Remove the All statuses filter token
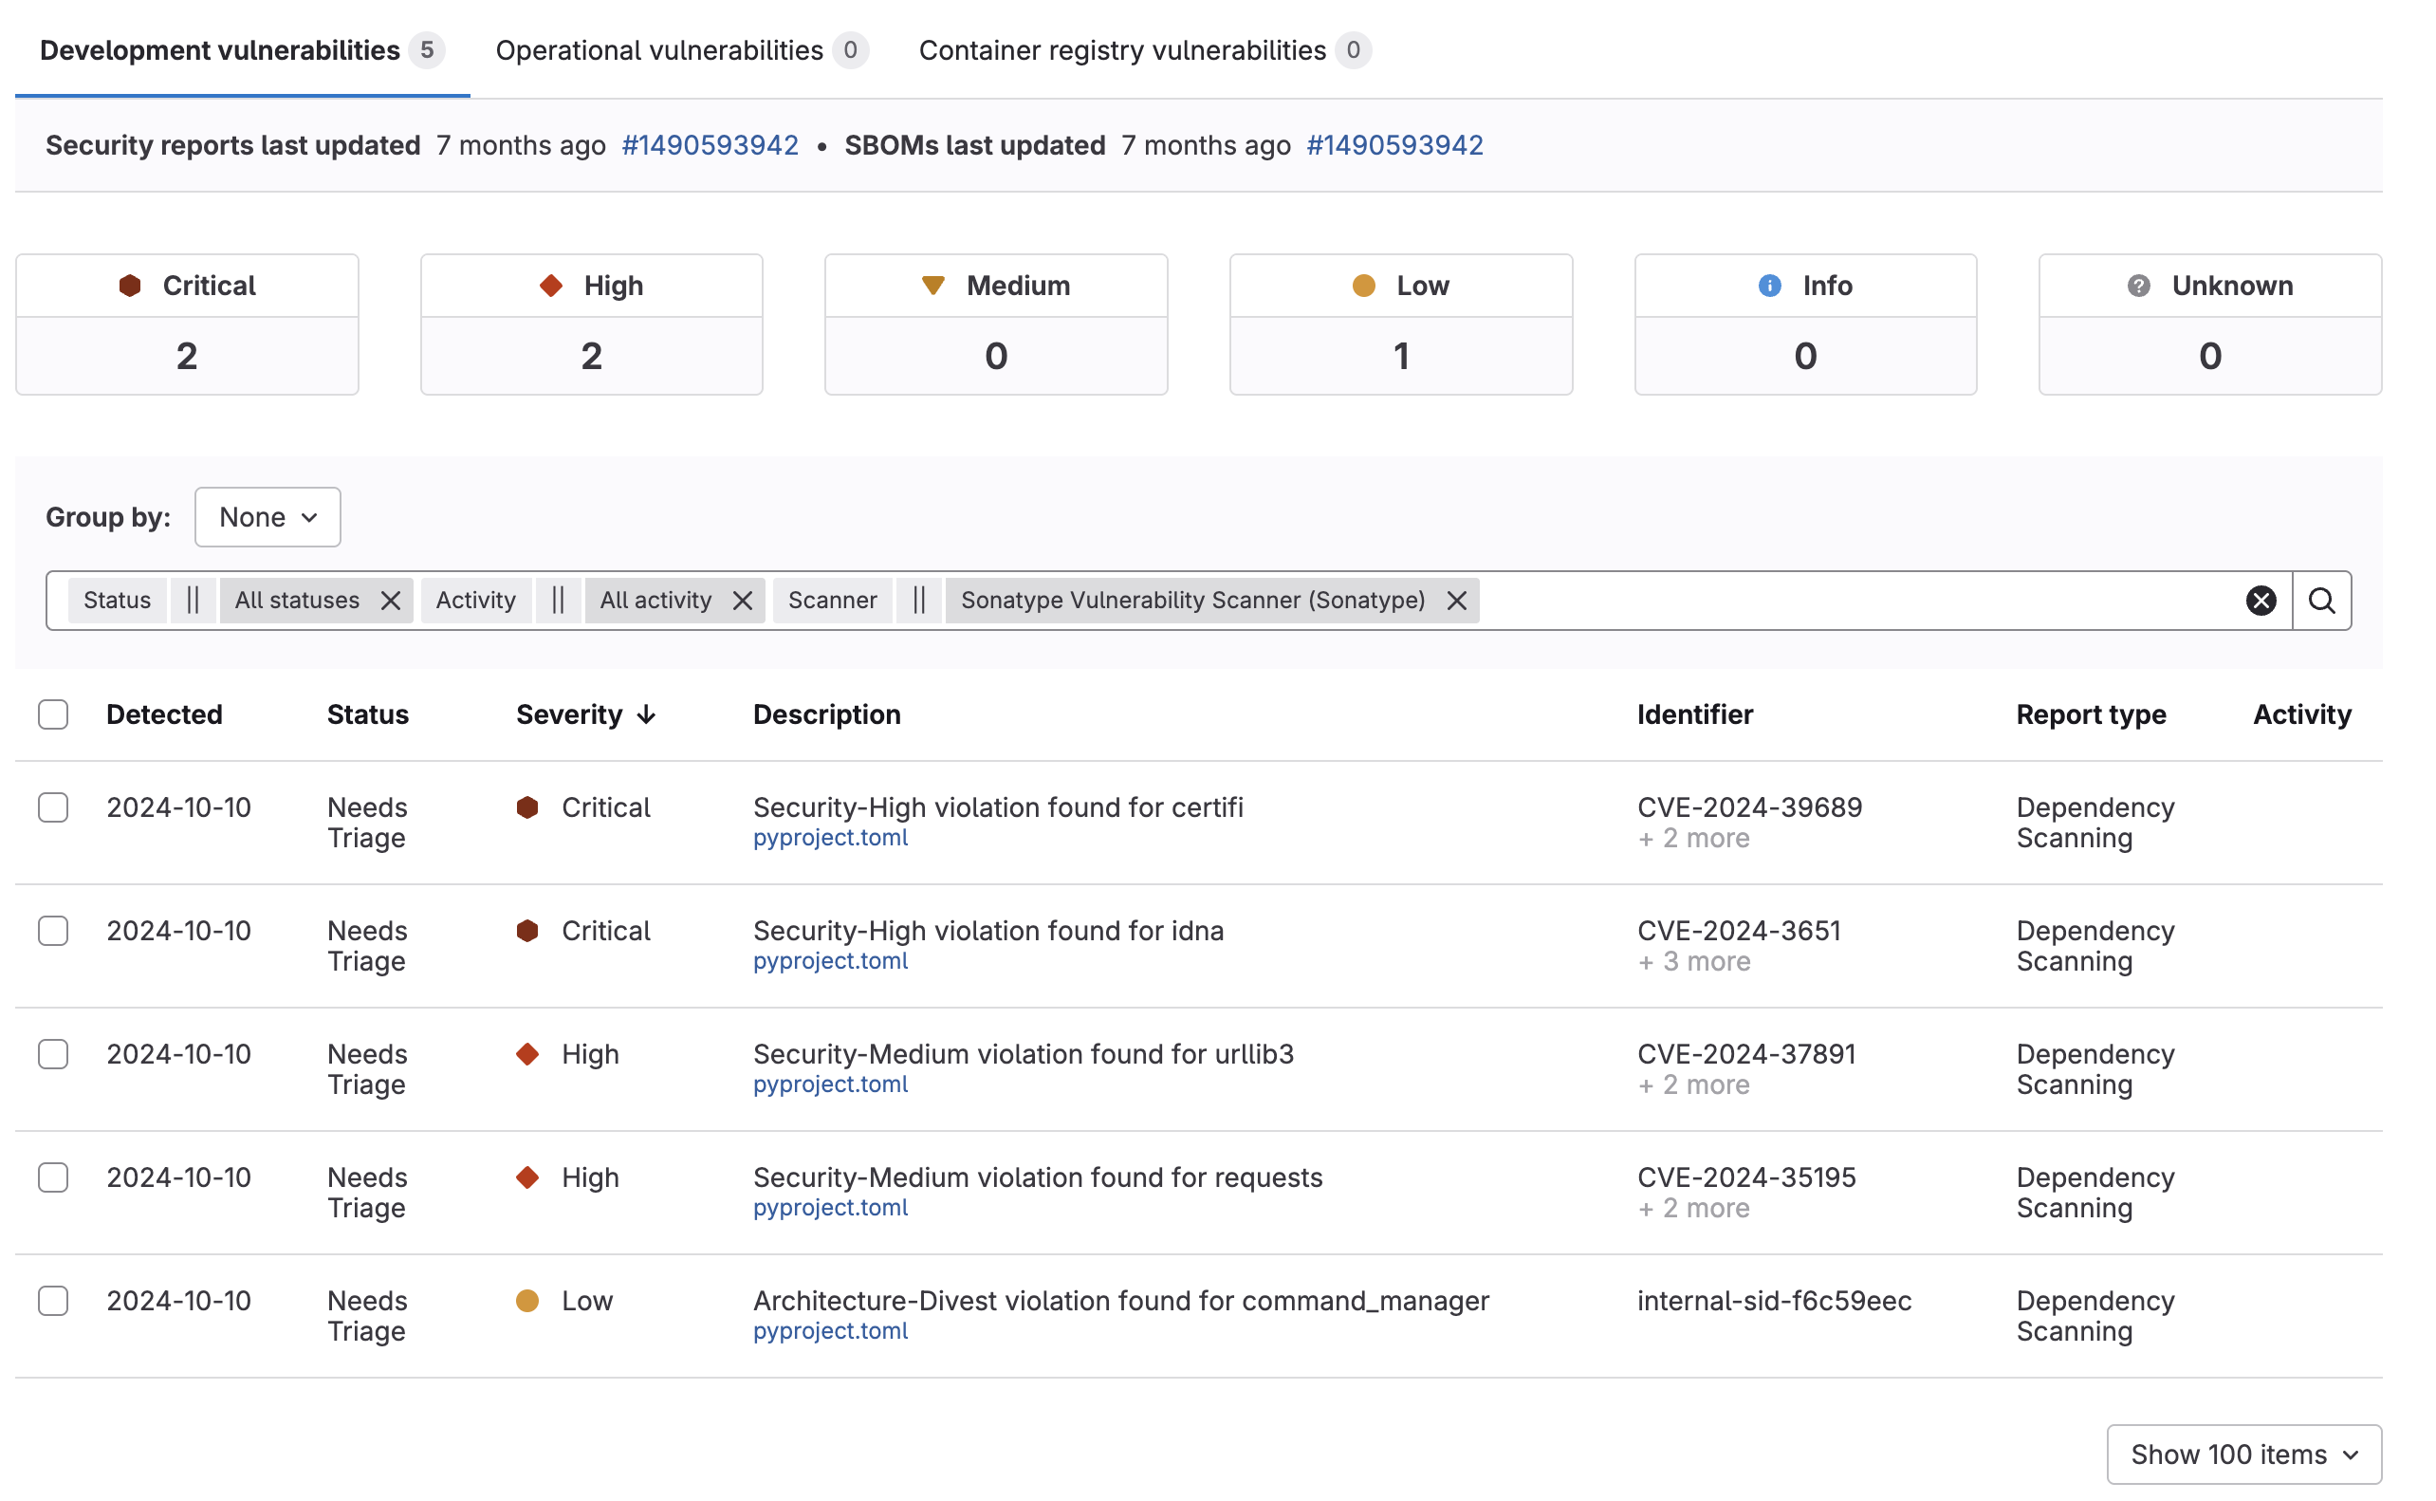This screenshot has width=2436, height=1501. point(391,601)
